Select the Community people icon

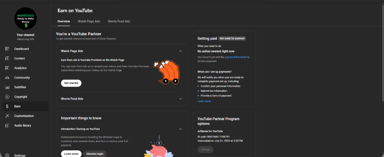(x=7, y=77)
